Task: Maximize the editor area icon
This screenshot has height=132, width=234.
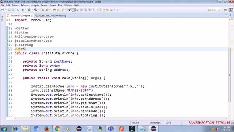Action: 230,15
